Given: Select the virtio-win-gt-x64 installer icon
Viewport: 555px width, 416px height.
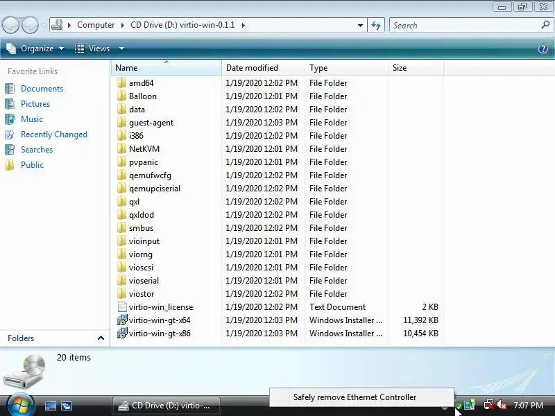Looking at the screenshot, I should [122, 320].
